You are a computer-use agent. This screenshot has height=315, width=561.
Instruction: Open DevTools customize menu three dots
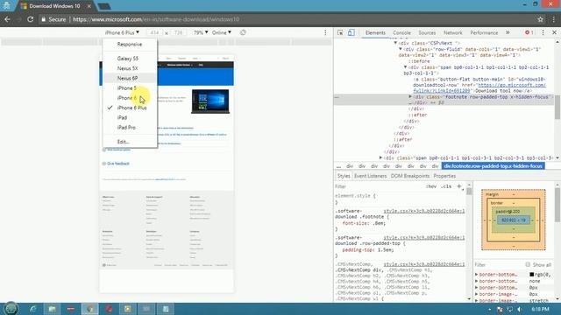coord(543,32)
